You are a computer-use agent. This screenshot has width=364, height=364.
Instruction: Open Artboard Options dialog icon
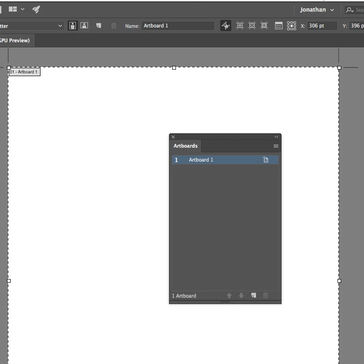click(x=278, y=26)
